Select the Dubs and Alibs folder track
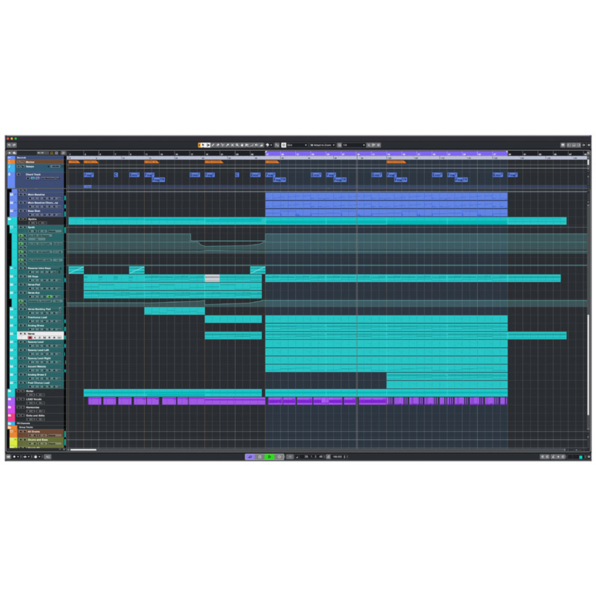This screenshot has width=596, height=596. (x=35, y=415)
